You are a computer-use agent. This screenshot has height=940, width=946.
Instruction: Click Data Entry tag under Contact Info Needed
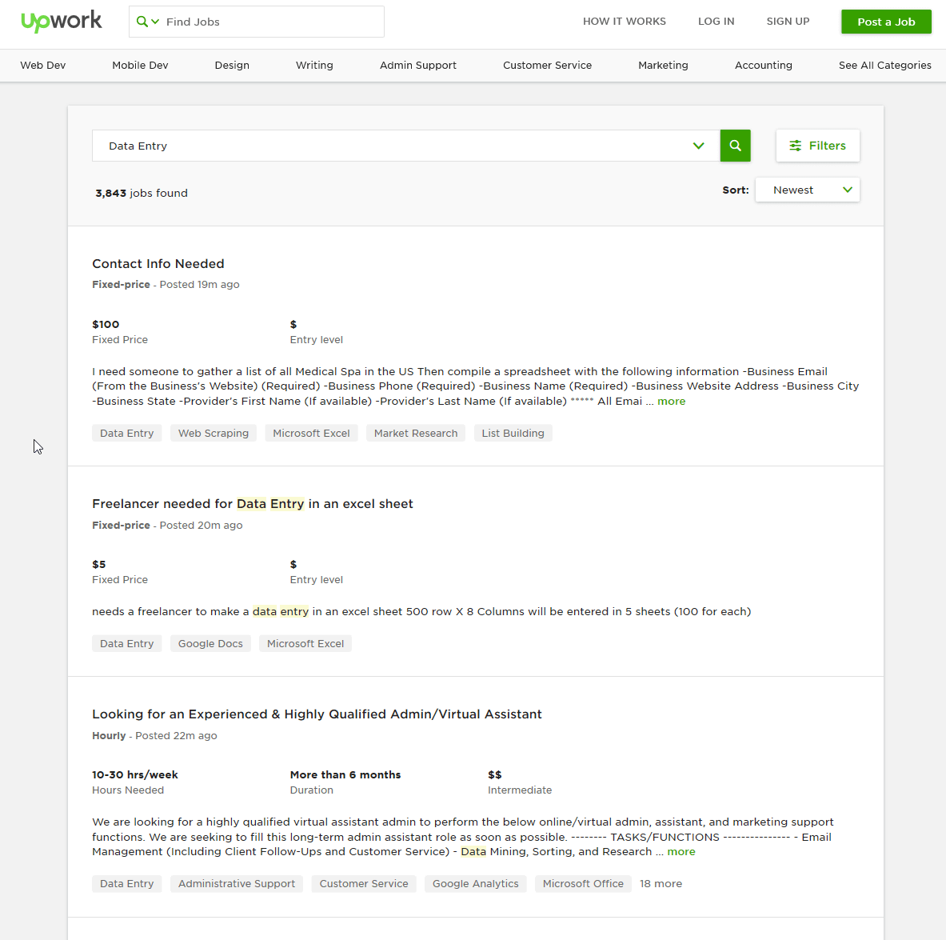click(126, 433)
